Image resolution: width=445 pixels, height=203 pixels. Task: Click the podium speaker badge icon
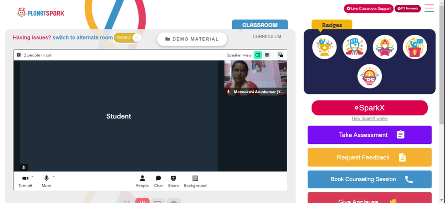(x=415, y=47)
